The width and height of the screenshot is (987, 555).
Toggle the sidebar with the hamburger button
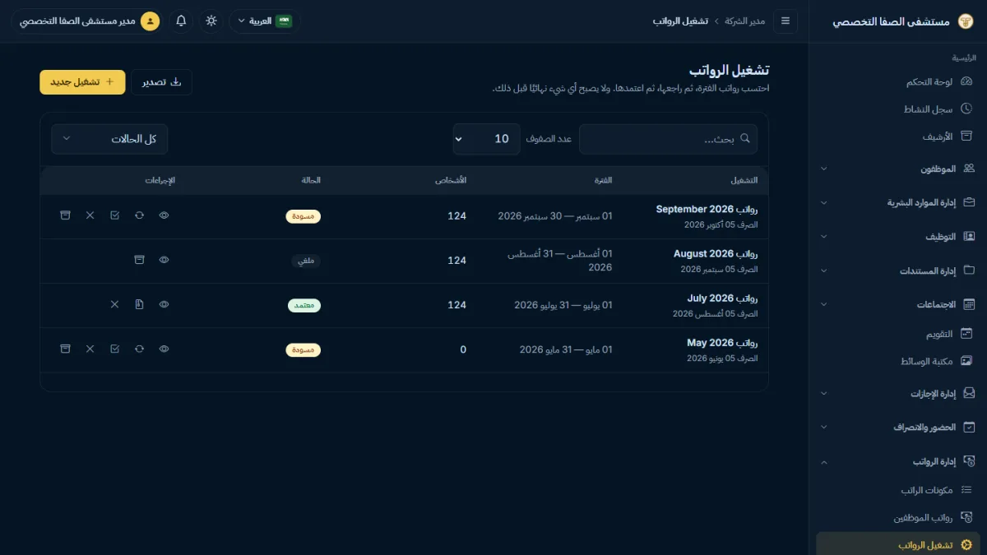point(785,21)
